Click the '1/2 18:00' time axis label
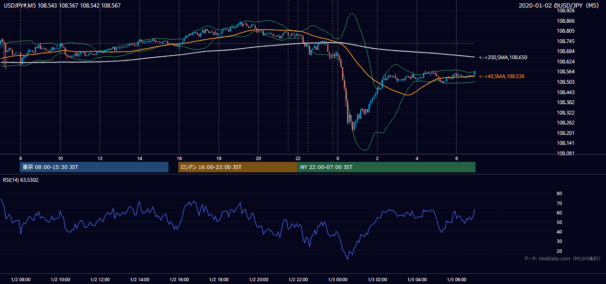Viewport: 606px width, 284px height. [x=219, y=280]
